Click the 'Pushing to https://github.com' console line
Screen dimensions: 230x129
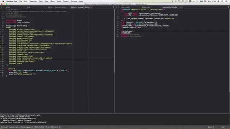22,115
